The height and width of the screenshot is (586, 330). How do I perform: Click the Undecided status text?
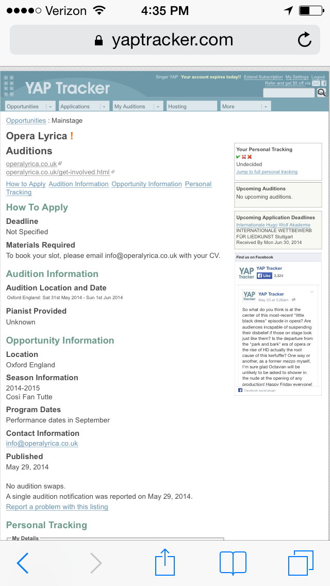(249, 164)
